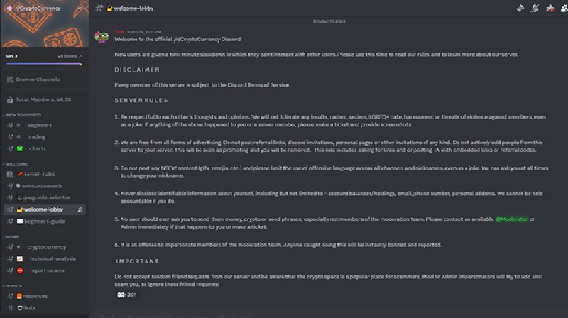Open the Threads panel icon
Screen dimensions: 568x318
pos(518,8)
